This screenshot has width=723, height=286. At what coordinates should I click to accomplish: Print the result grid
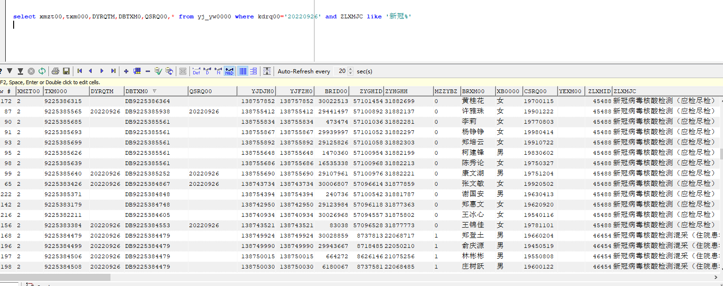55,71
